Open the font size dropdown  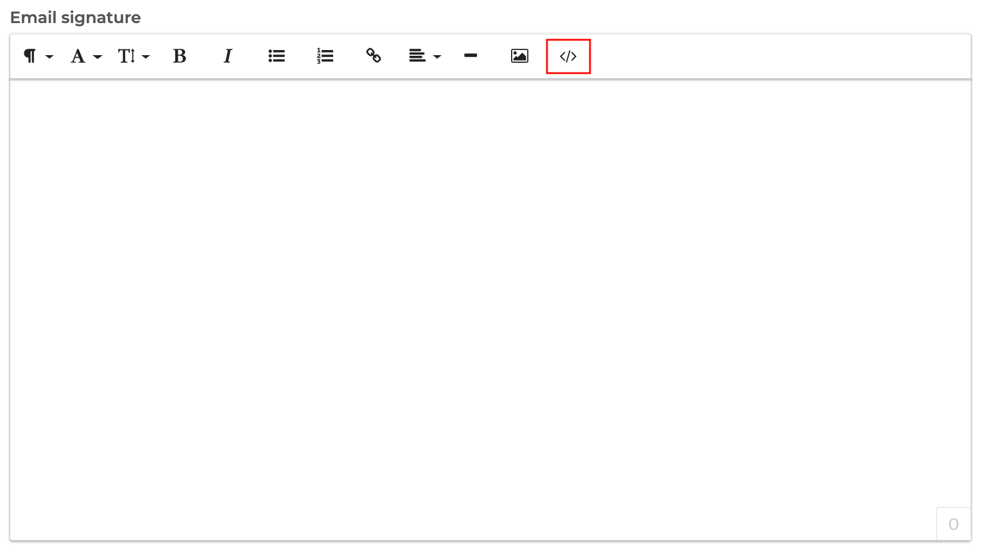(x=134, y=56)
